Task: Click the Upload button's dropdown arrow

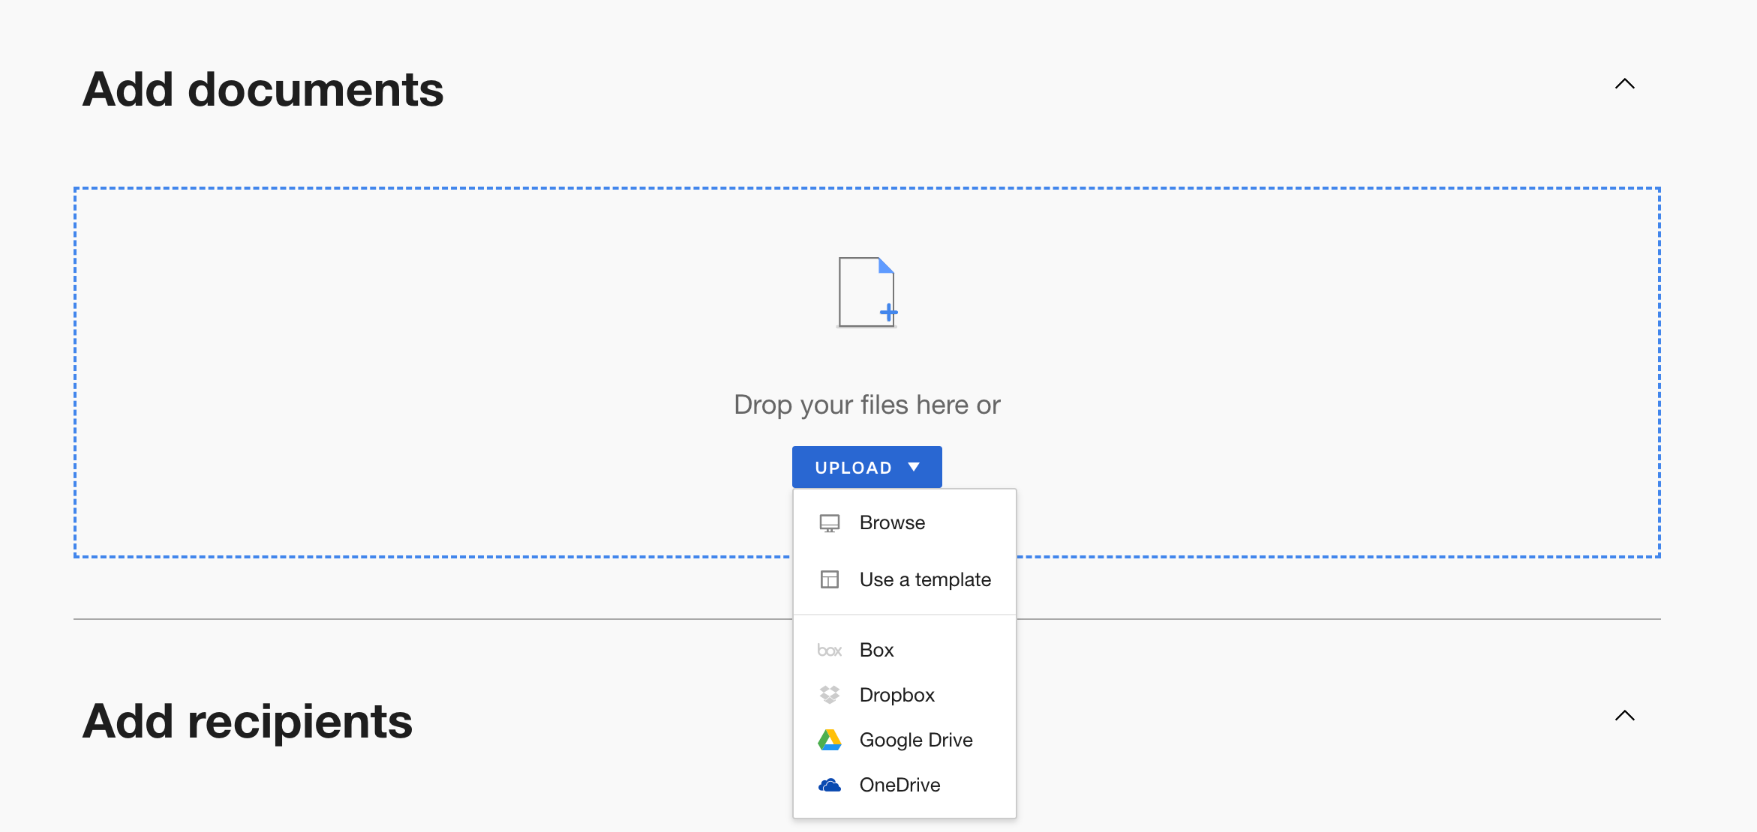Action: pyautogui.click(x=914, y=467)
